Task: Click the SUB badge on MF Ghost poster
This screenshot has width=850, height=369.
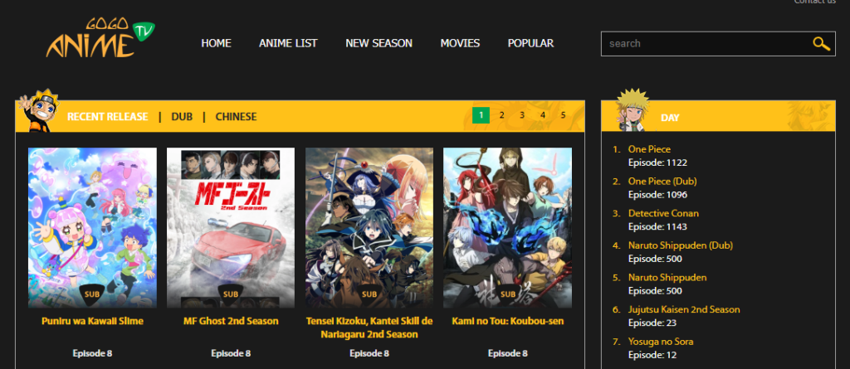Action: tap(231, 294)
